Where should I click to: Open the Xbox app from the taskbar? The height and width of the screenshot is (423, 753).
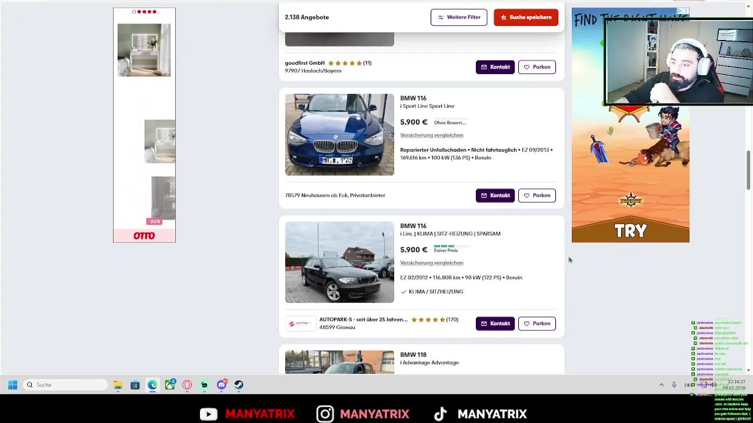coord(169,385)
